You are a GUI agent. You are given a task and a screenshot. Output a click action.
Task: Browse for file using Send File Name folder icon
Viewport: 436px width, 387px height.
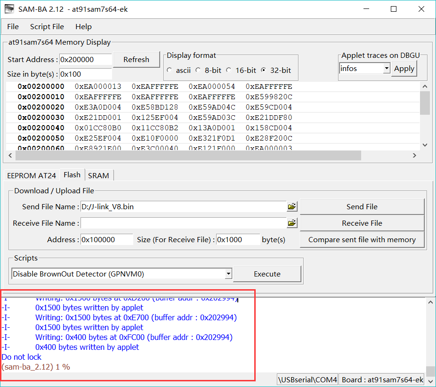(292, 206)
